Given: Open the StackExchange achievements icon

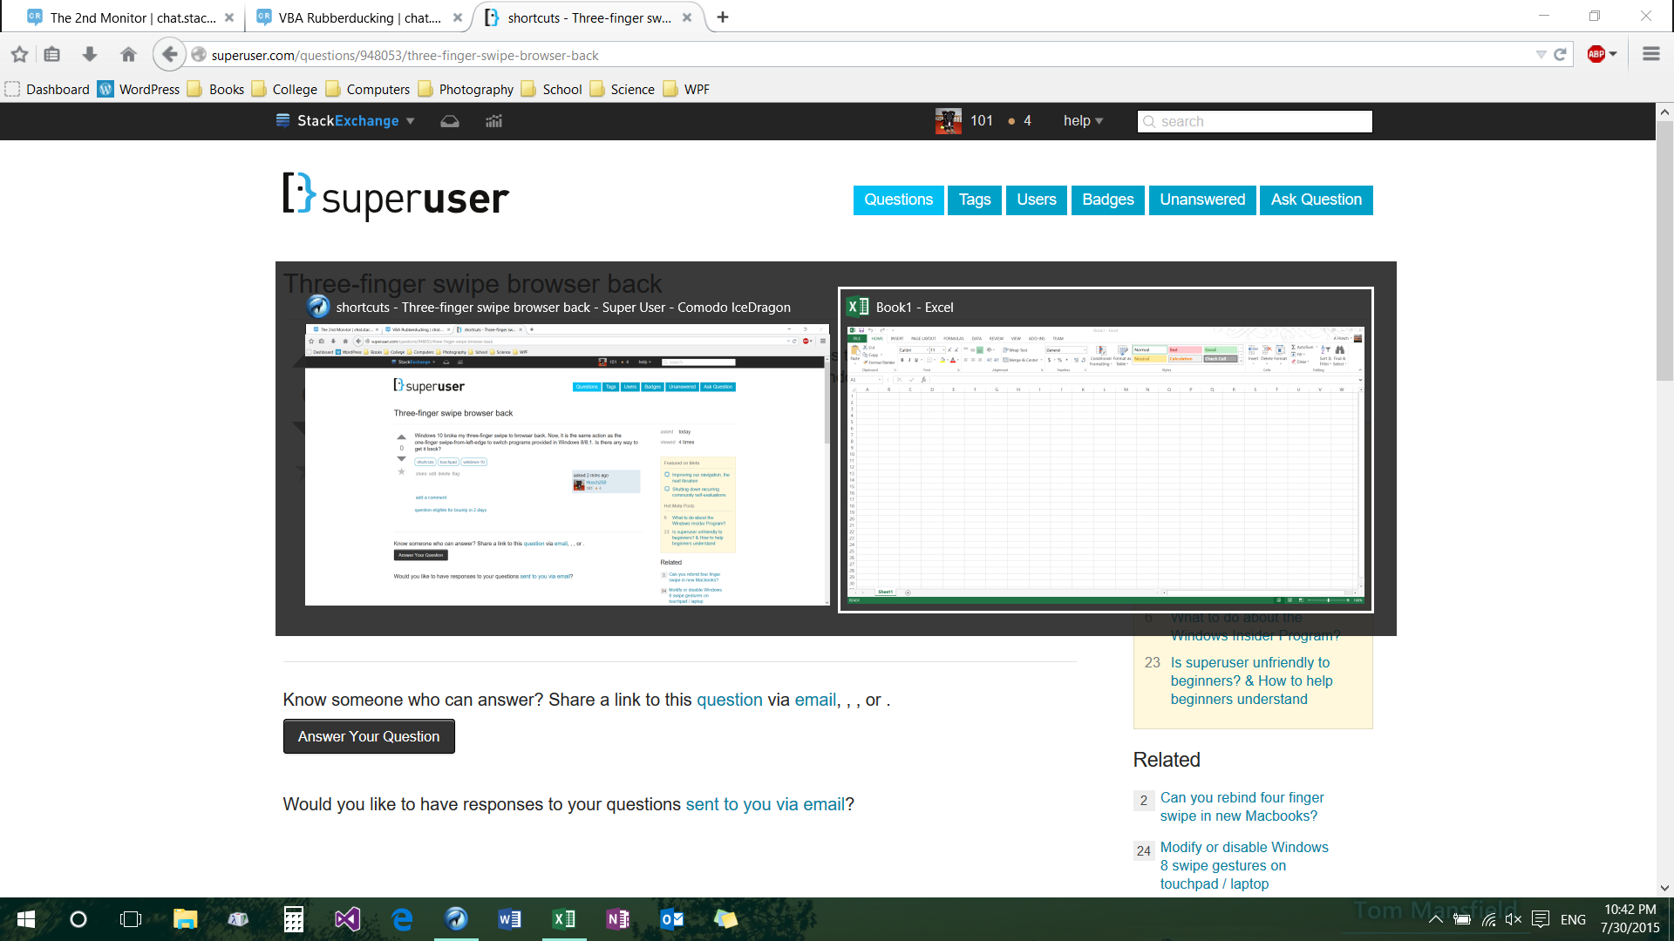Looking at the screenshot, I should click(x=494, y=121).
